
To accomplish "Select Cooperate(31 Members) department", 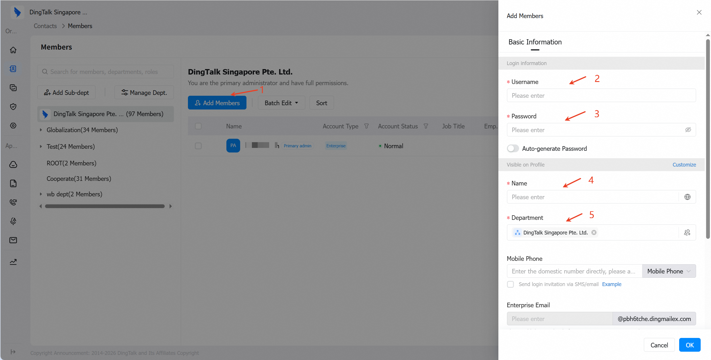I will pos(79,179).
